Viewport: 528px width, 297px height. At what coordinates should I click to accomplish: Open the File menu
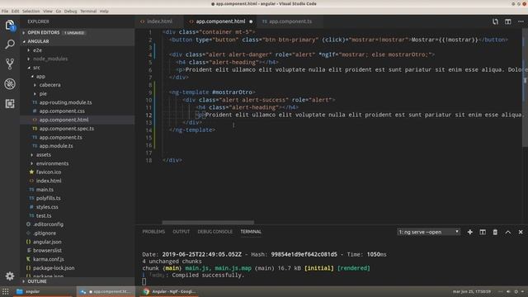[5, 11]
